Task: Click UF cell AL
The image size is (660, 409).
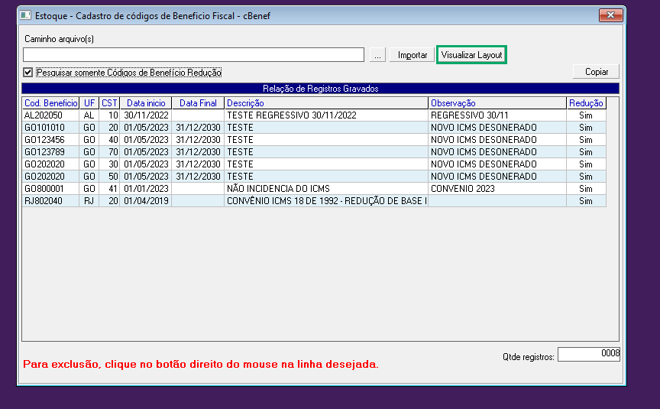Action: [89, 115]
